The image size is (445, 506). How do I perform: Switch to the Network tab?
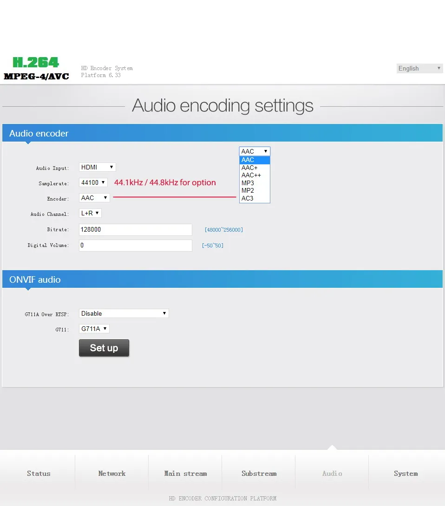112,474
